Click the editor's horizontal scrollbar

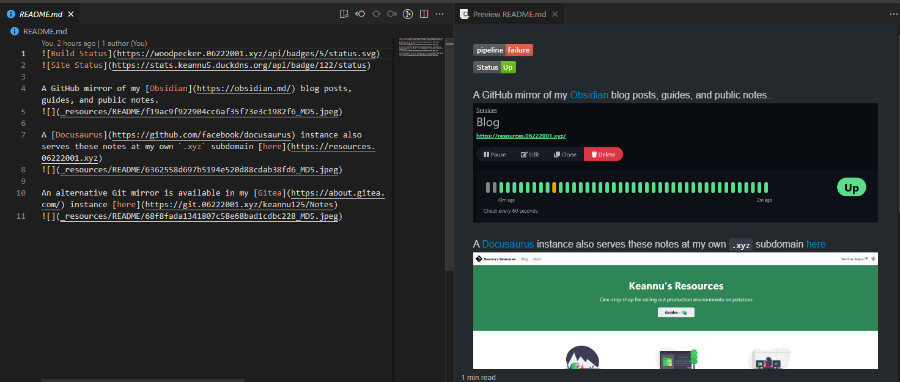tap(142, 380)
